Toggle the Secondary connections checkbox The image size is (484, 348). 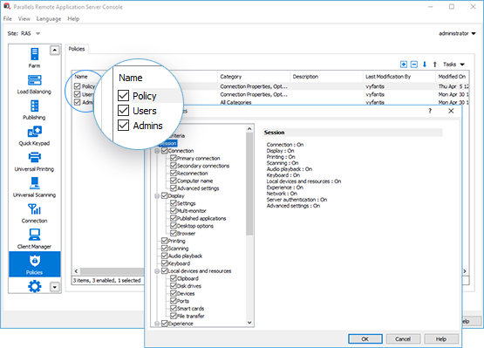click(x=174, y=166)
